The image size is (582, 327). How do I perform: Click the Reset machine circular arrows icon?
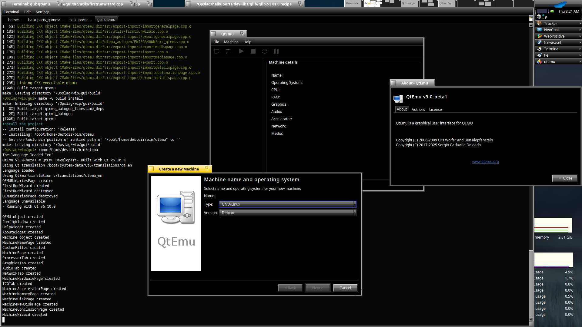click(x=265, y=51)
